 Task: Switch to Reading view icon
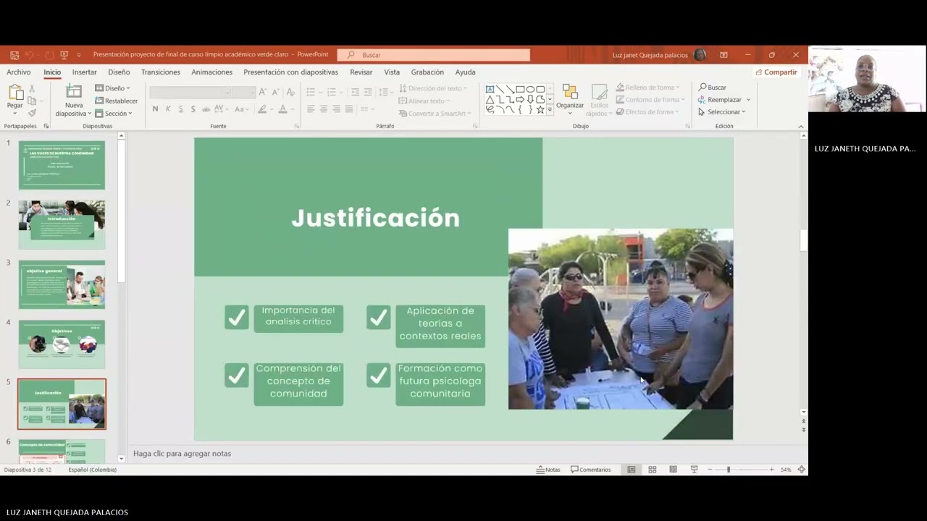674,470
